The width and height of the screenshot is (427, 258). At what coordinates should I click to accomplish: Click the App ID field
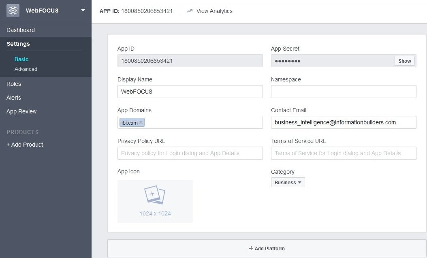[x=190, y=61]
